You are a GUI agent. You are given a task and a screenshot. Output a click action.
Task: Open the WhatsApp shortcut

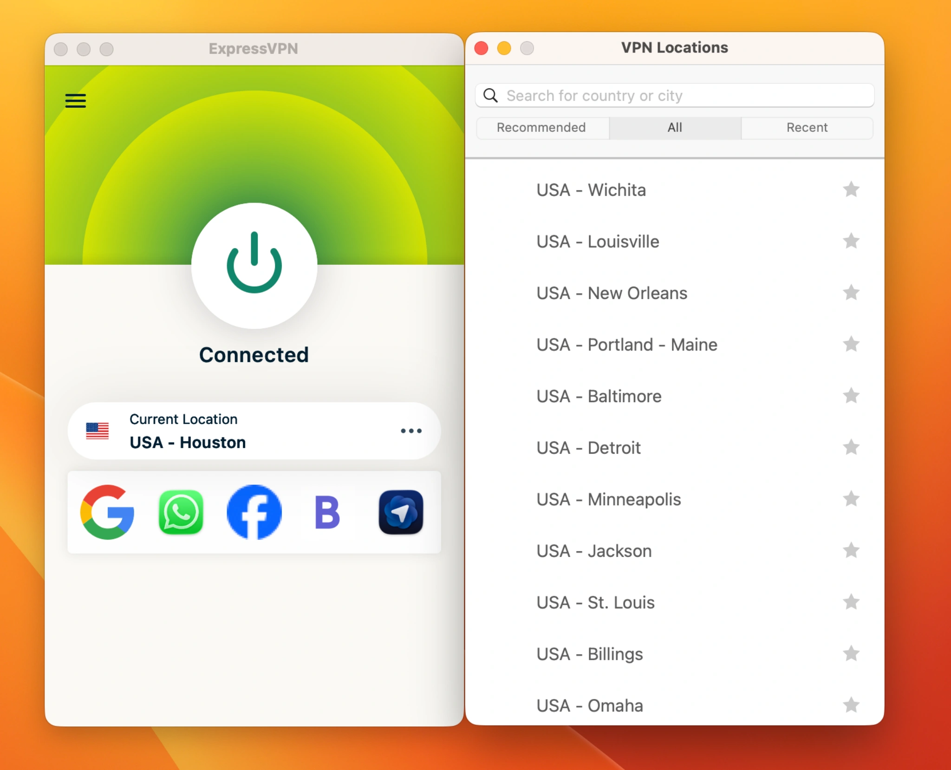(181, 512)
